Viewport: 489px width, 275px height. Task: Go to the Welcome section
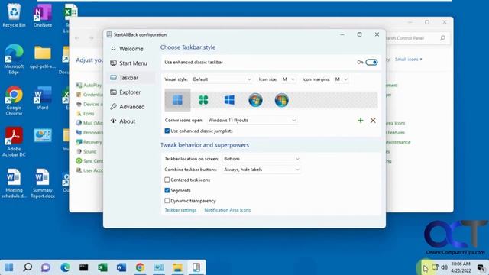tap(131, 49)
